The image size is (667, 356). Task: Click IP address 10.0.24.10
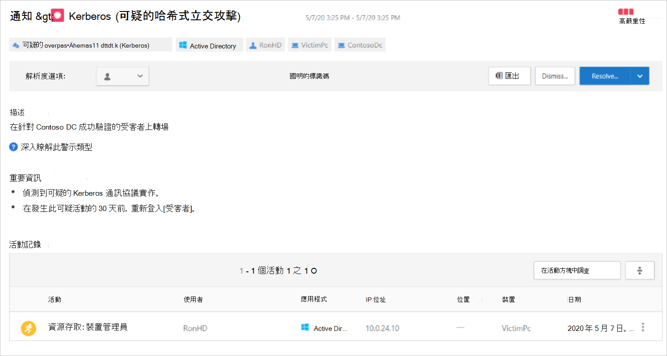pyautogui.click(x=382, y=328)
